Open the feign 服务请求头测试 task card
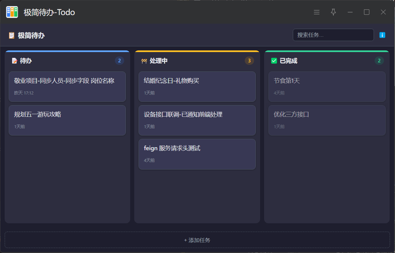The image size is (395, 253). 197,154
